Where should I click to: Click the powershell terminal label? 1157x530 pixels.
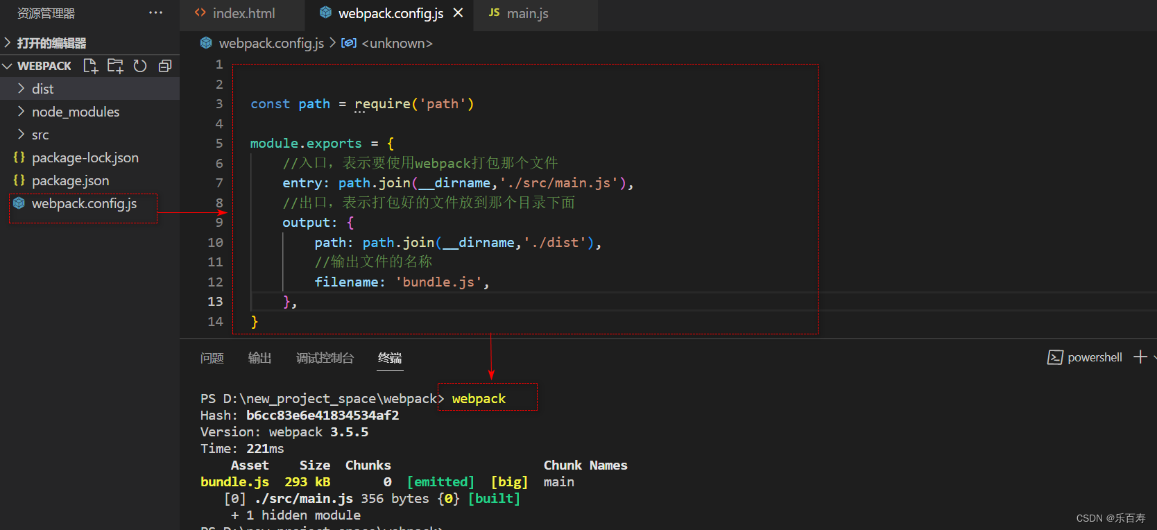(x=1095, y=357)
